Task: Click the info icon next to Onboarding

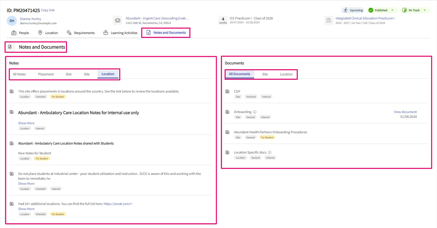Action: [255, 112]
